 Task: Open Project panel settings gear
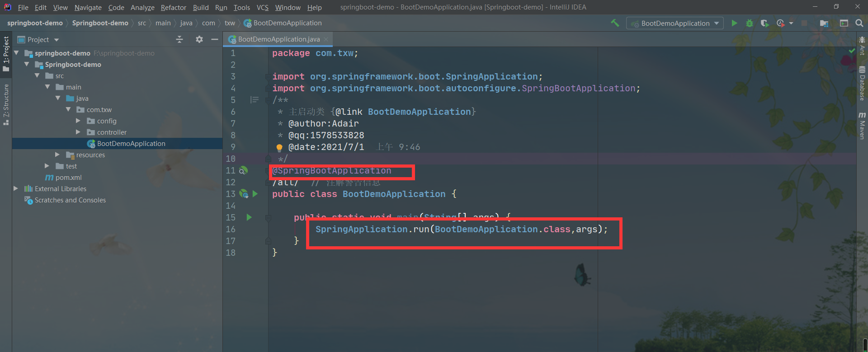[x=199, y=39]
